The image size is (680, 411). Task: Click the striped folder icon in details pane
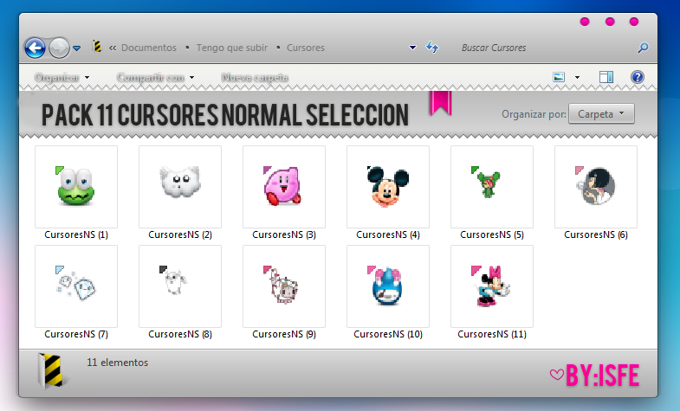[x=52, y=370]
